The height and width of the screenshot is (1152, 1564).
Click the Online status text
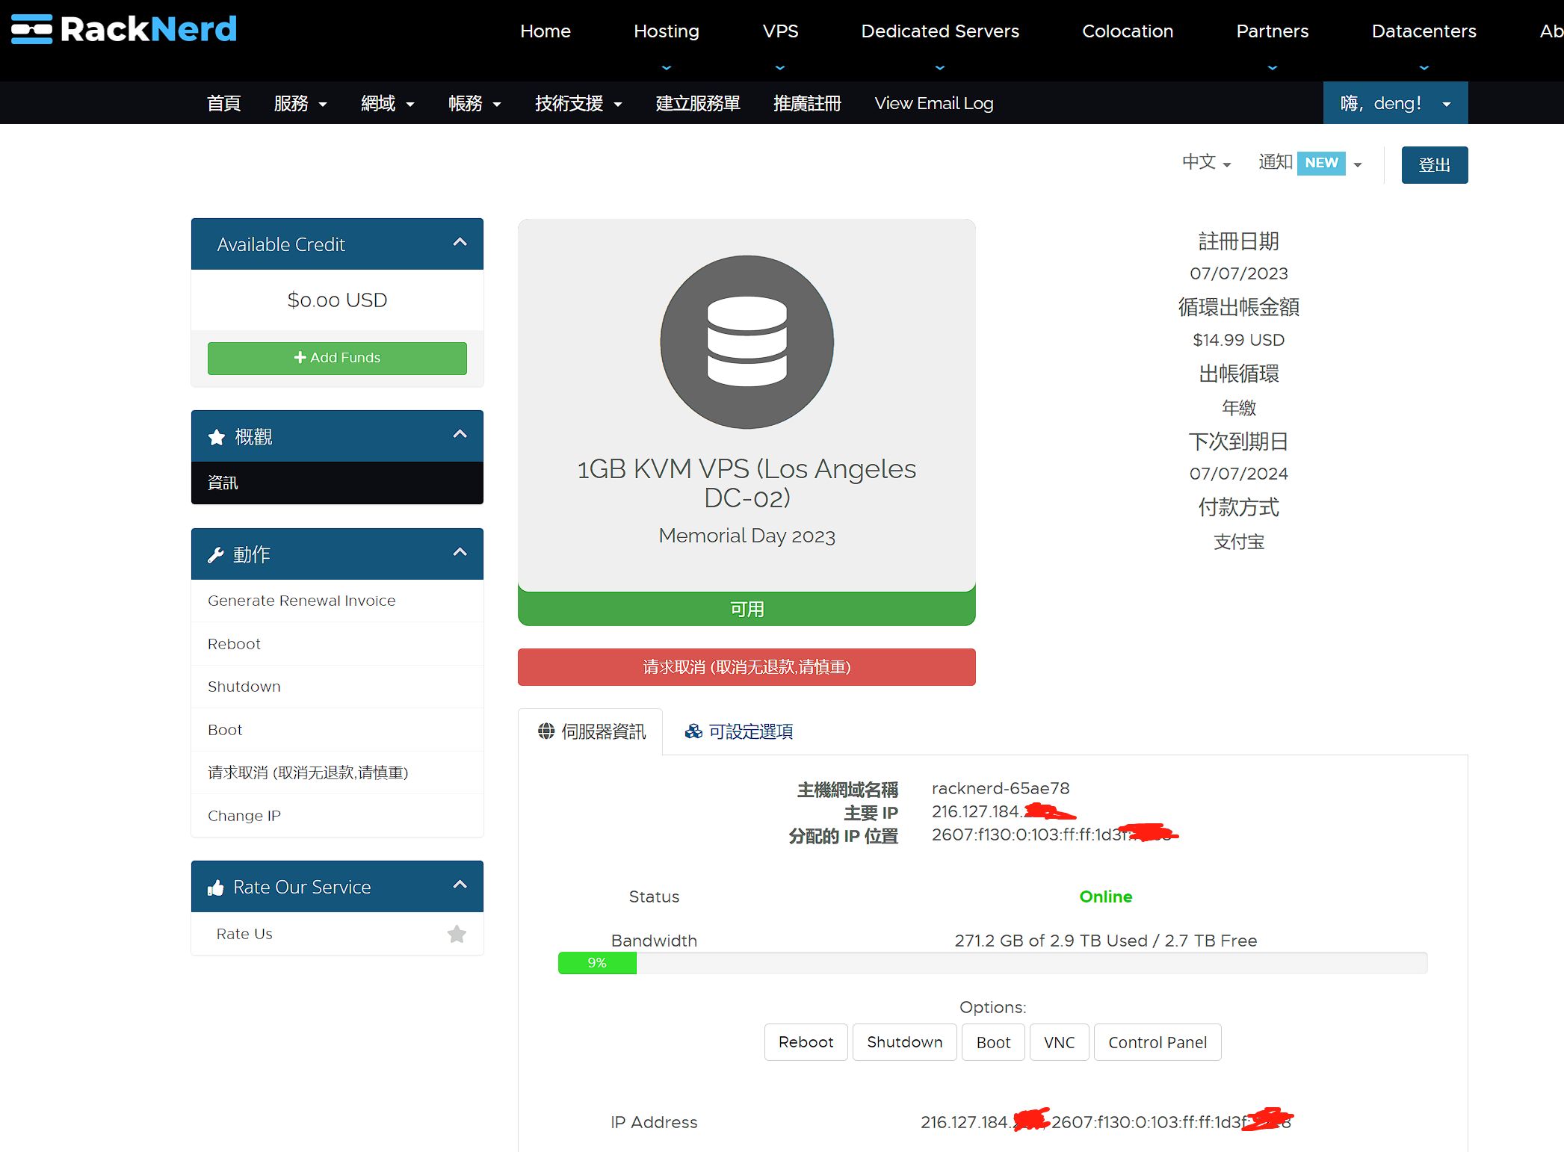(x=1106, y=896)
